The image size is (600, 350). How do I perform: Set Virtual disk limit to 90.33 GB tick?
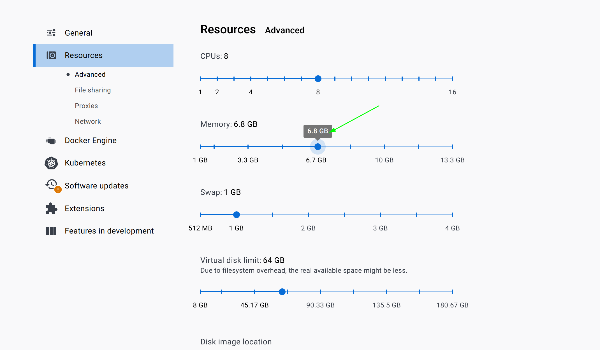pos(320,292)
